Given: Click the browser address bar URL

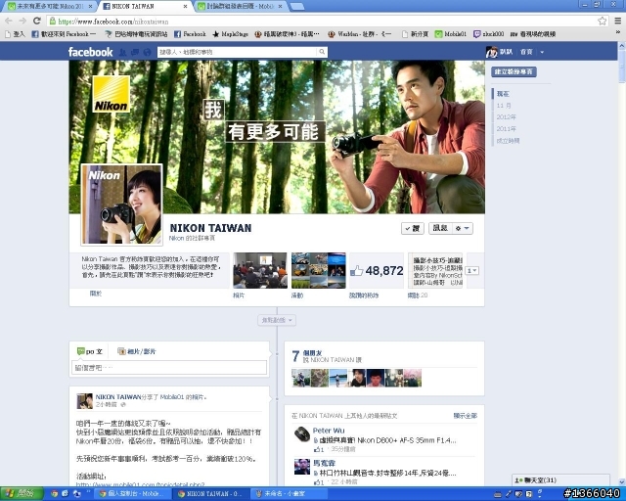Looking at the screenshot, I should (x=113, y=22).
